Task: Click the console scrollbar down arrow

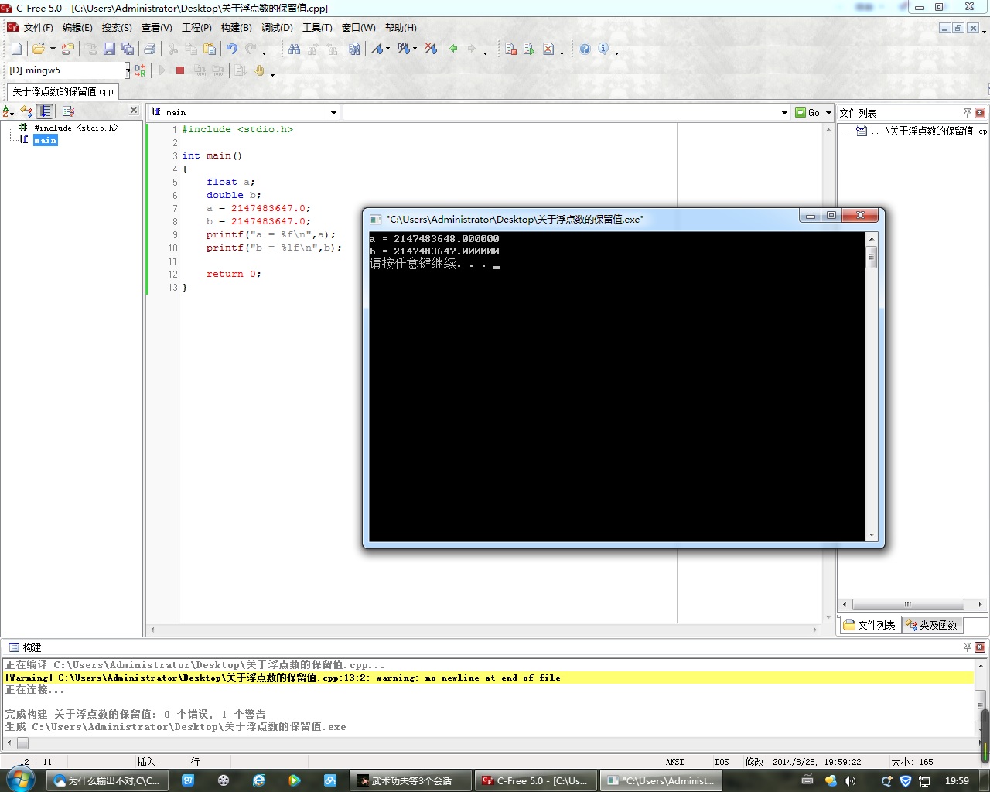Action: 871,534
